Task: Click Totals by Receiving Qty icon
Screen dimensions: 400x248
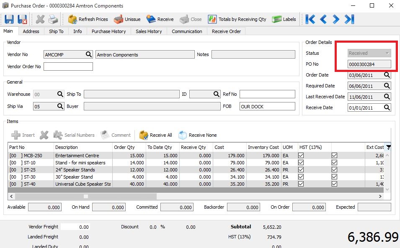Action: tap(212, 19)
